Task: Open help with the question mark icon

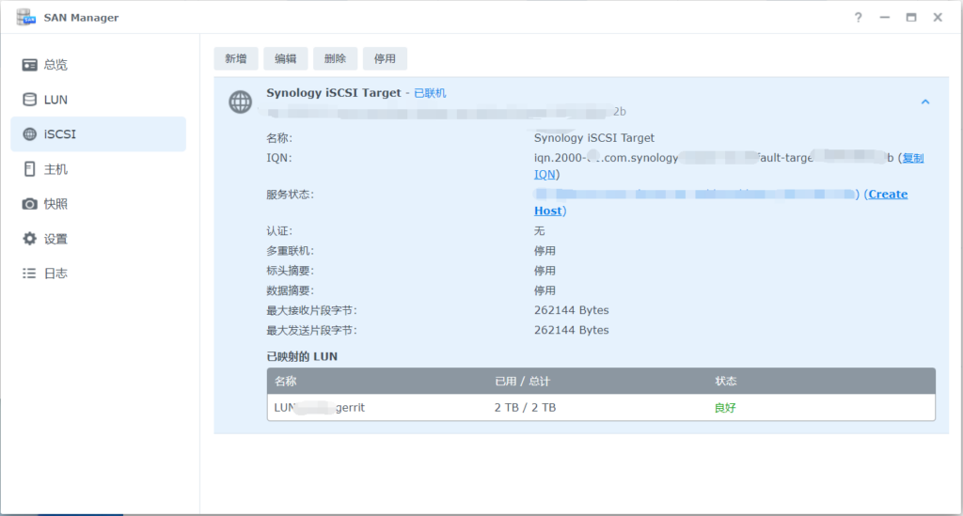Action: [858, 17]
